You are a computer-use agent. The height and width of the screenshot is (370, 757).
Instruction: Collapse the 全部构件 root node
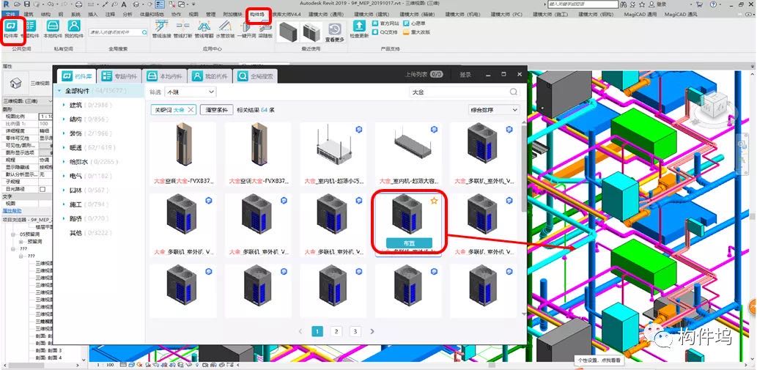pos(59,91)
